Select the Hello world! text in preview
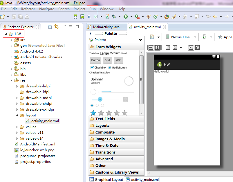The image size is (233, 182). tap(161, 71)
